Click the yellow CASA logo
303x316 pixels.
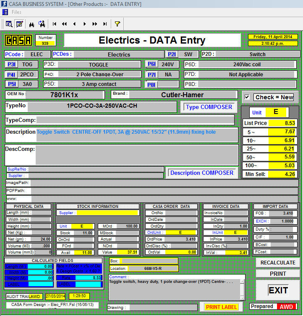click(18, 40)
